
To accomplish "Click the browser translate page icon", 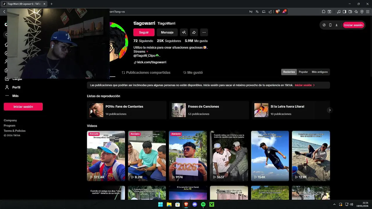I will pyautogui.click(x=257, y=12).
